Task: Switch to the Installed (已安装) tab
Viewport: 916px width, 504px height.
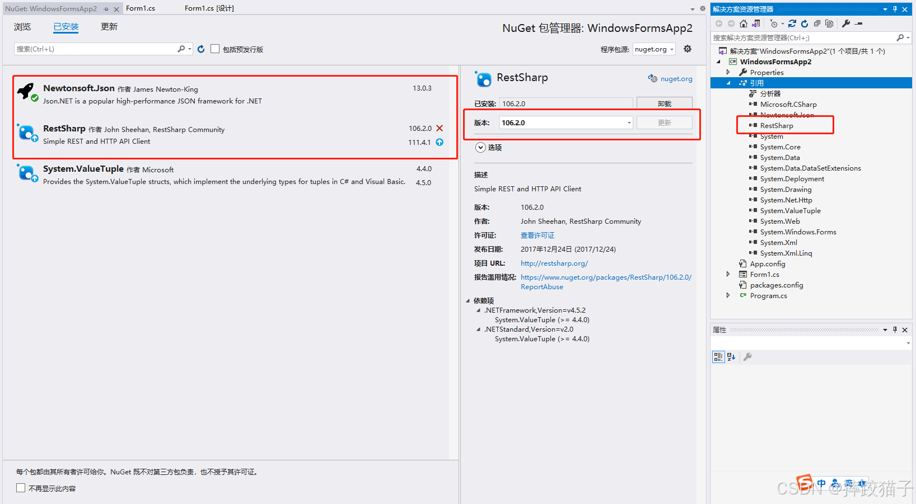Action: coord(66,27)
